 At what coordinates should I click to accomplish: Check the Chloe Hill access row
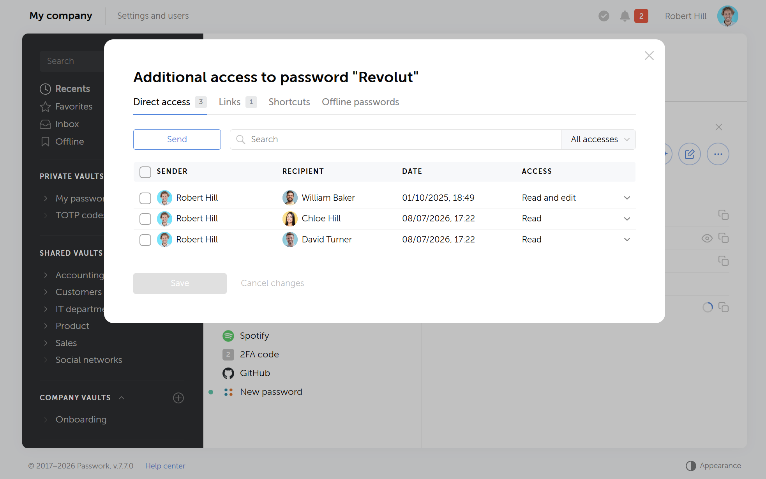(x=145, y=219)
